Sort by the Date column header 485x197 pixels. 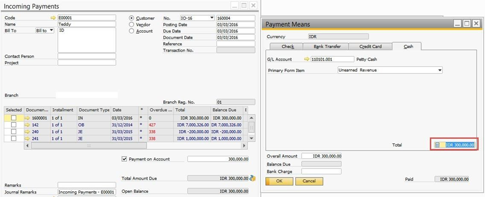click(125, 110)
